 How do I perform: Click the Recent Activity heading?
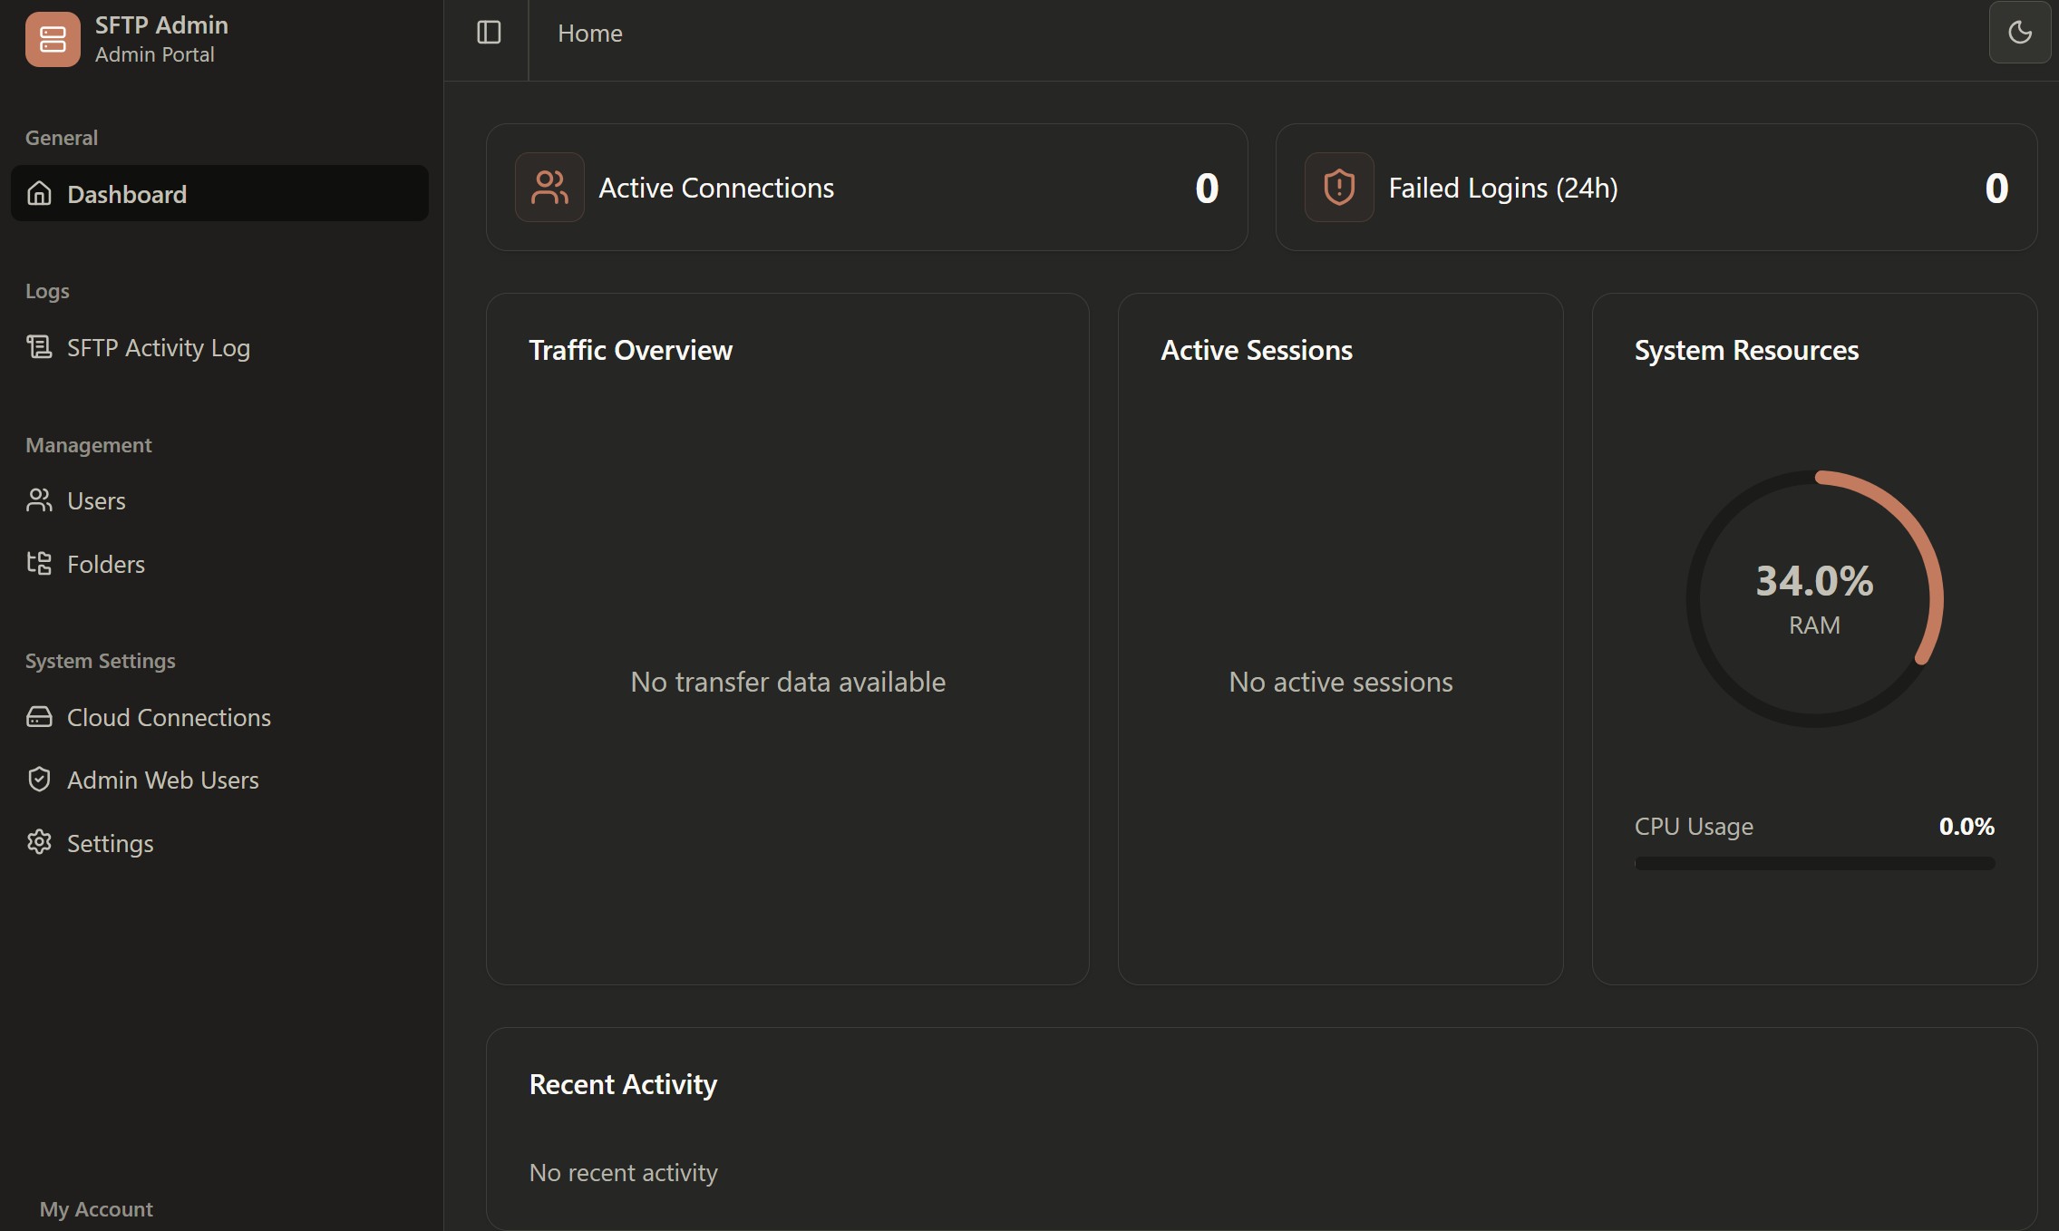click(623, 1084)
